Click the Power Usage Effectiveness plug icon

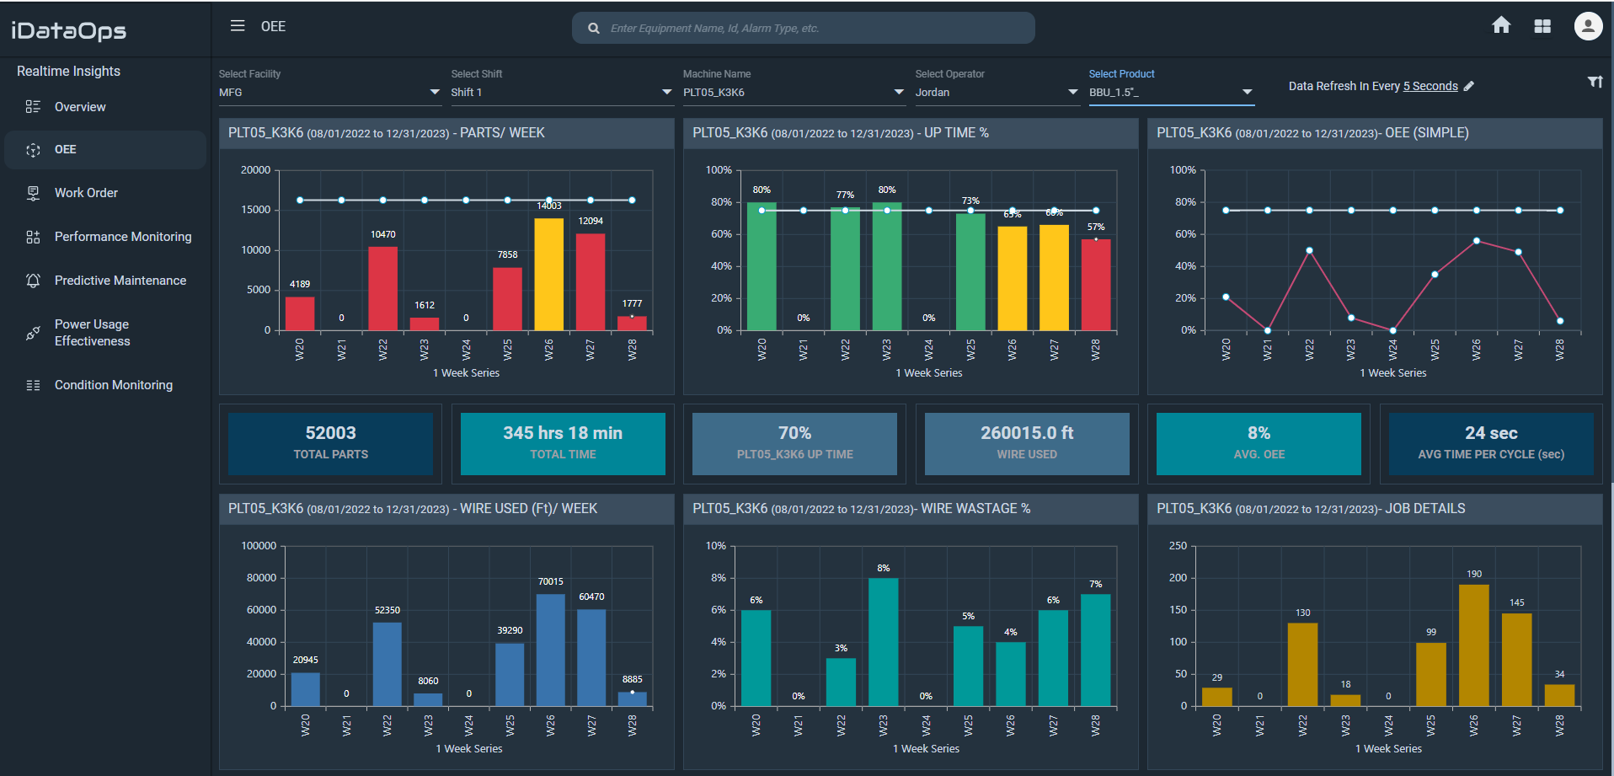point(33,333)
